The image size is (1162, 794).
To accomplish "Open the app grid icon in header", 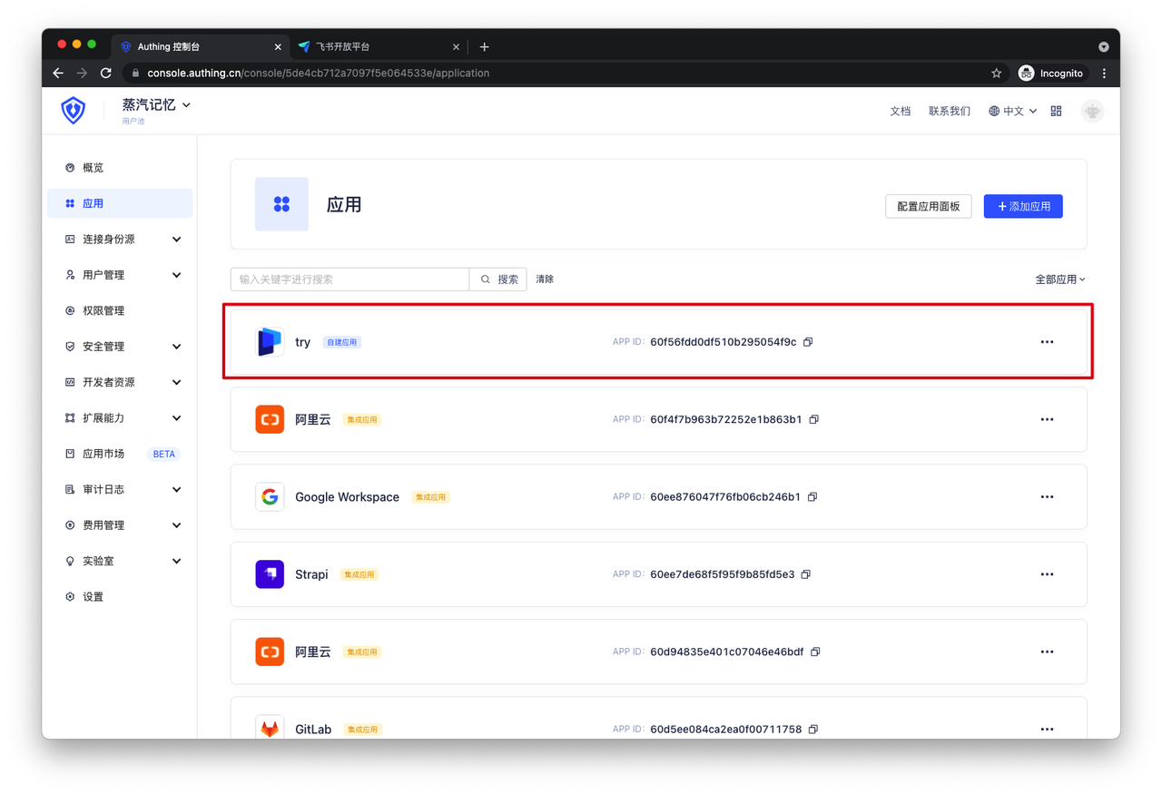I will click(1056, 111).
